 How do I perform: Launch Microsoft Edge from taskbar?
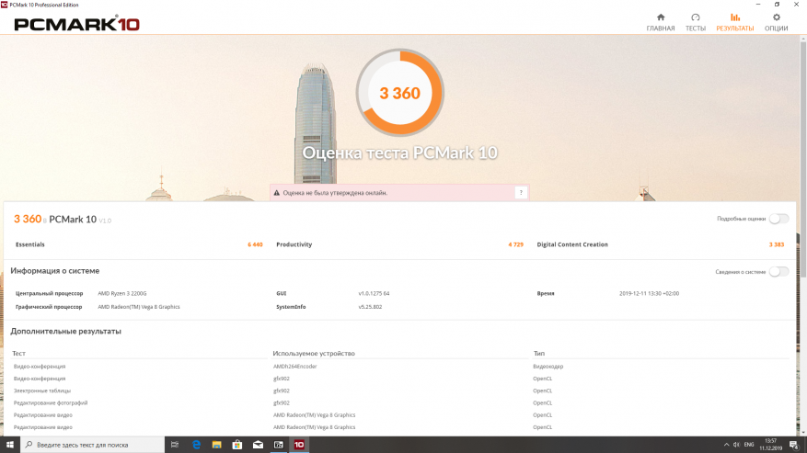click(196, 445)
